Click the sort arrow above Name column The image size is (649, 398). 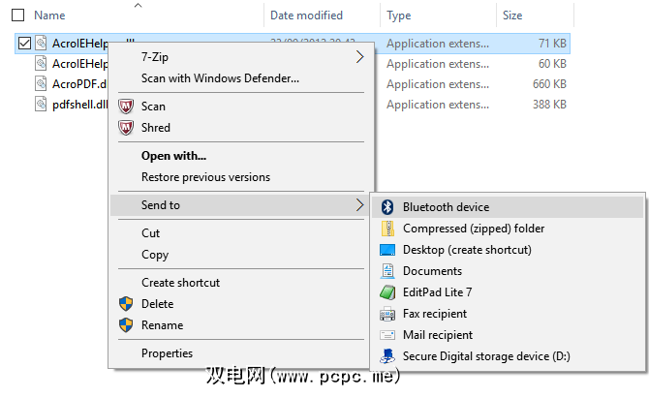pyautogui.click(x=137, y=5)
